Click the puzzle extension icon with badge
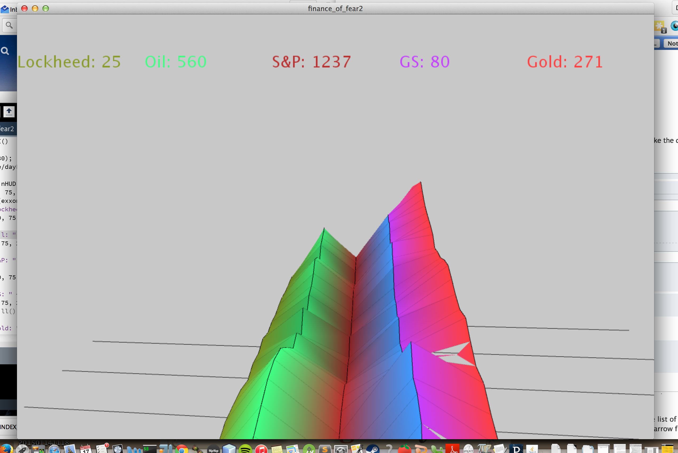This screenshot has width=678, height=453. [660, 26]
